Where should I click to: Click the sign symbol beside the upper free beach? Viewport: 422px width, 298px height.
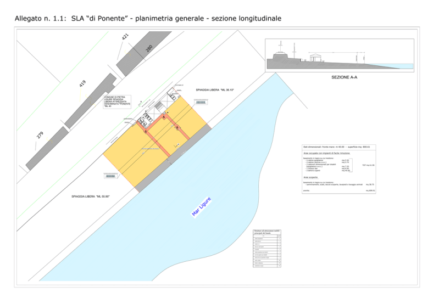point(201,103)
